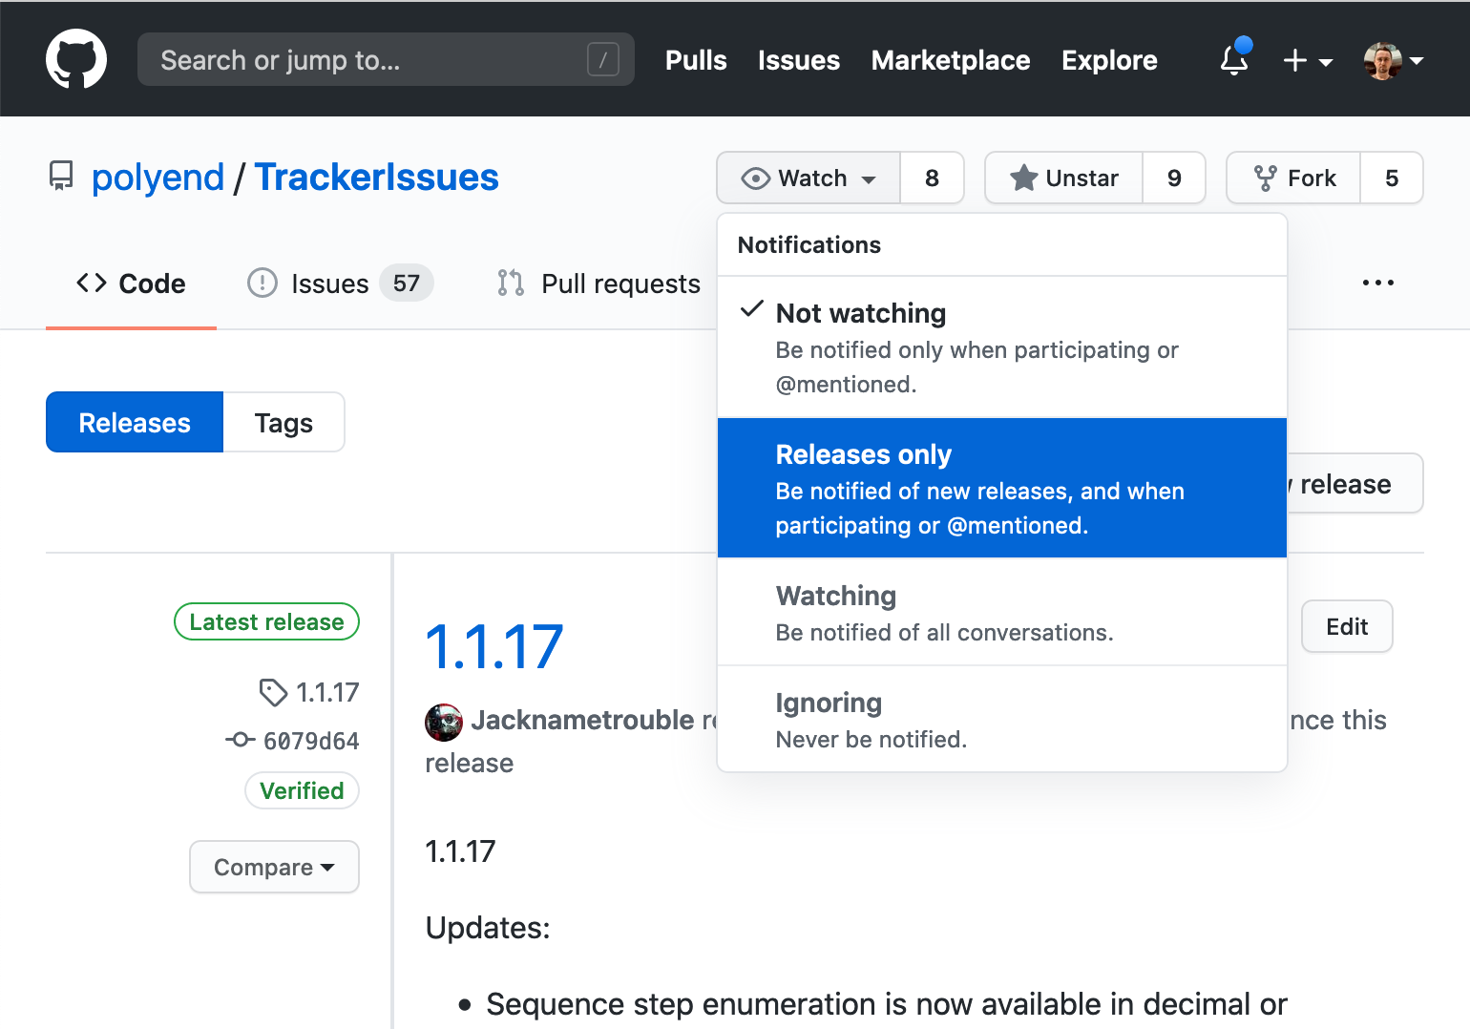Click the star icon on the Unstar button
Image resolution: width=1470 pixels, height=1029 pixels.
(x=1023, y=177)
